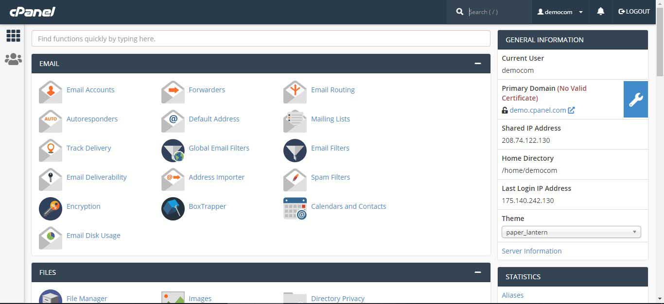Open Encryption key icon
This screenshot has width=664, height=304.
[x=51, y=208]
